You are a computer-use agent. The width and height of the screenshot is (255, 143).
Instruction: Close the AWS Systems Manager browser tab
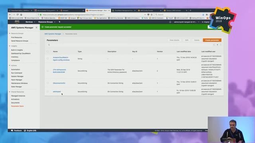[109, 10]
